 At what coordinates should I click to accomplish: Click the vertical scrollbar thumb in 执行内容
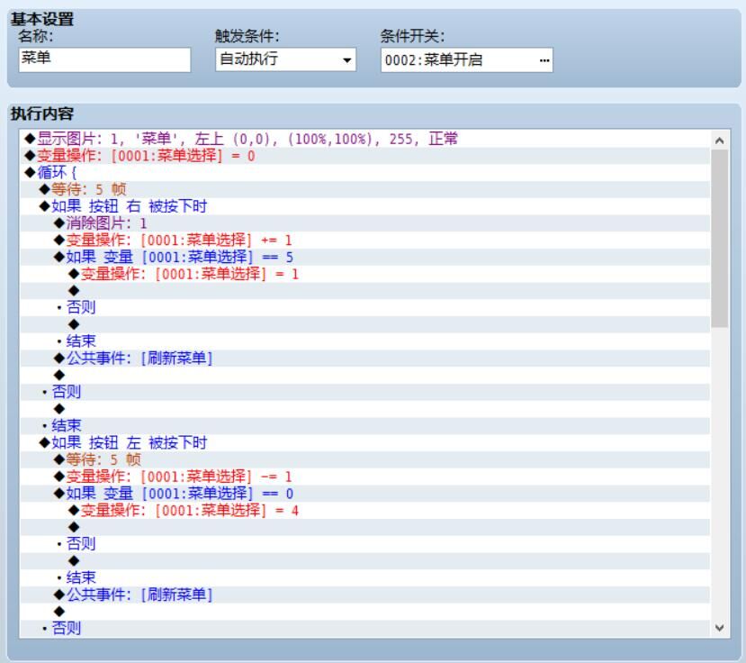(x=719, y=239)
